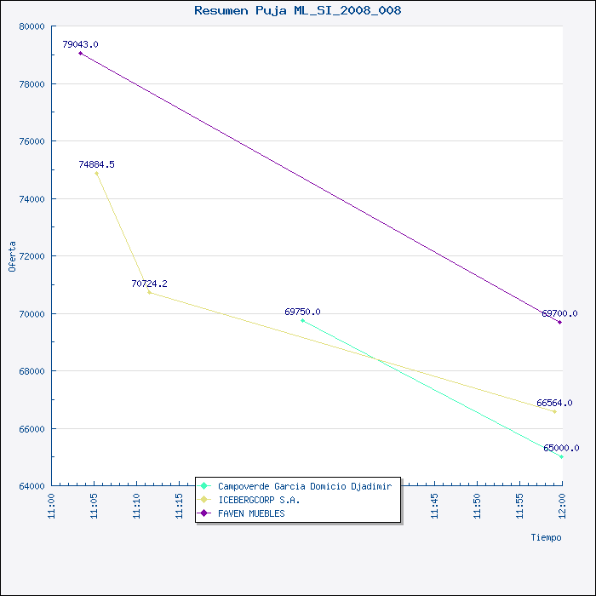Click the yellow data point labeled 74884.5
The height and width of the screenshot is (596, 596).
[x=96, y=174]
